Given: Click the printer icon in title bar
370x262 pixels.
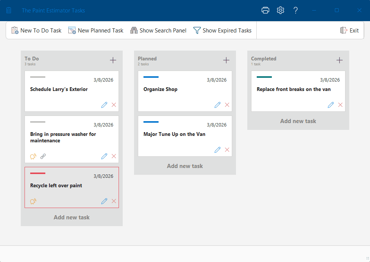Looking at the screenshot, I should click(265, 10).
